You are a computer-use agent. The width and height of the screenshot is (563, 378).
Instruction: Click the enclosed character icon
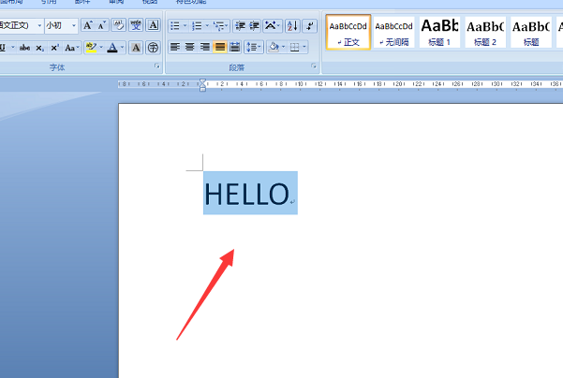coord(153,47)
